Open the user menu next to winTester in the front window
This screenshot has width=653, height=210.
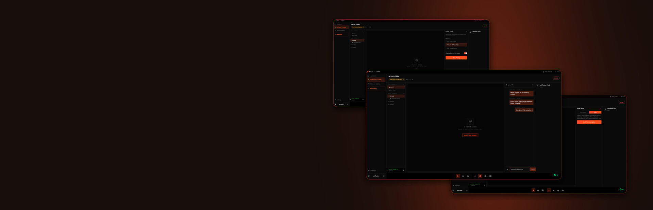click(384, 176)
